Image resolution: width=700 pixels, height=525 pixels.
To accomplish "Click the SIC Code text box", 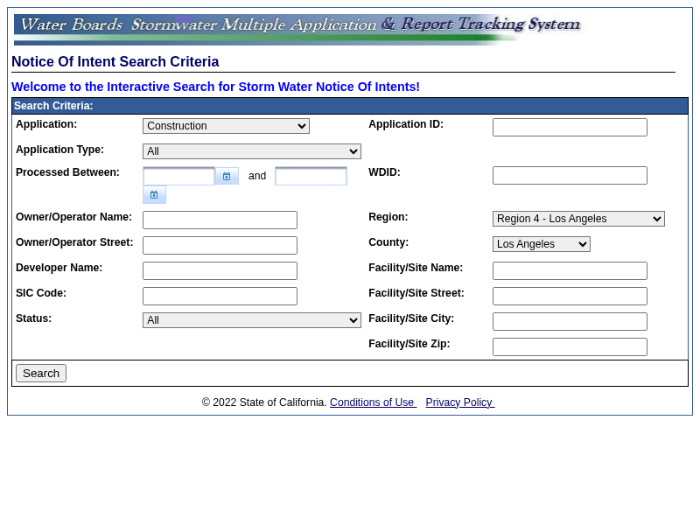I will click(220, 296).
